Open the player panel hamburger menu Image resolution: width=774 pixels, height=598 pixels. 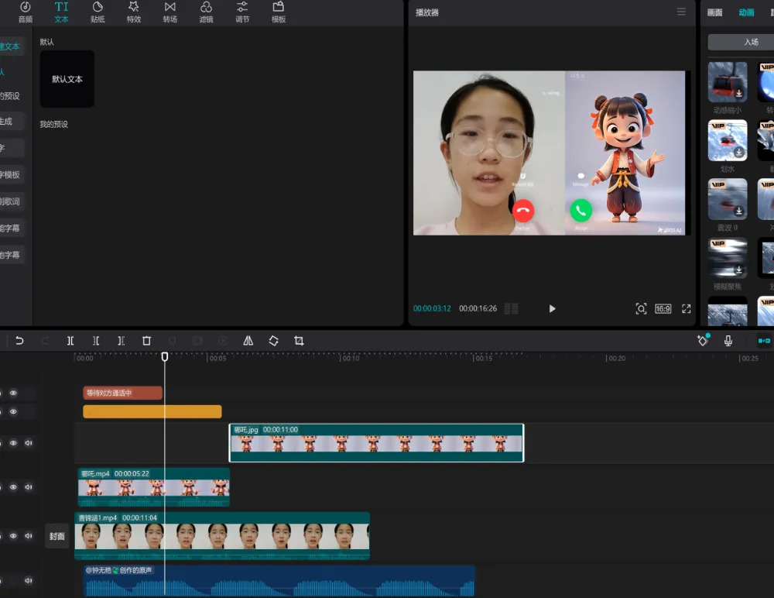[681, 12]
